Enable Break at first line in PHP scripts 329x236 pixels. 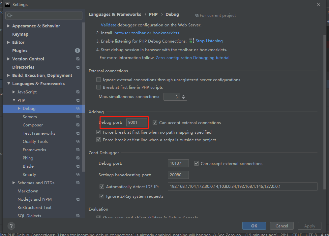point(99,87)
